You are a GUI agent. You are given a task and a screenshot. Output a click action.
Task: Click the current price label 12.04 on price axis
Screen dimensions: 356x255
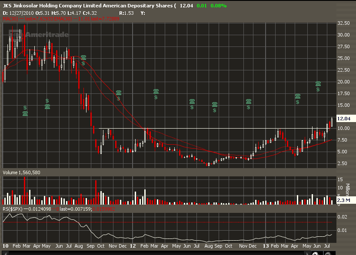point(346,119)
